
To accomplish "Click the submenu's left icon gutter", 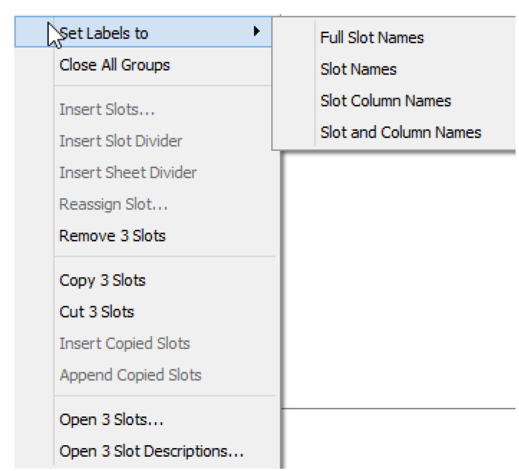I will [x=293, y=83].
